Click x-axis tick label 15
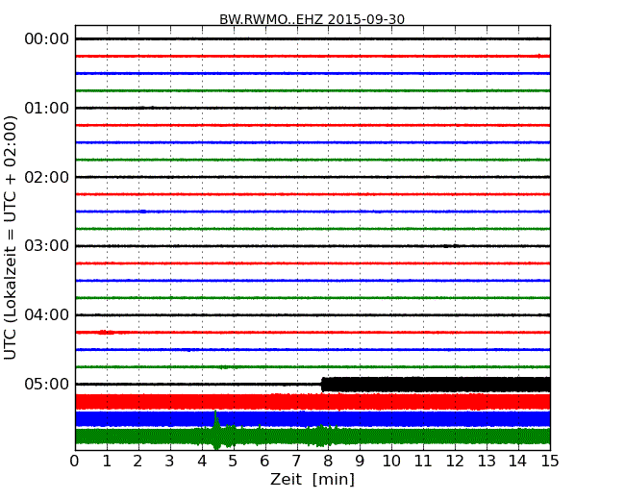The image size is (625, 500). [x=550, y=462]
